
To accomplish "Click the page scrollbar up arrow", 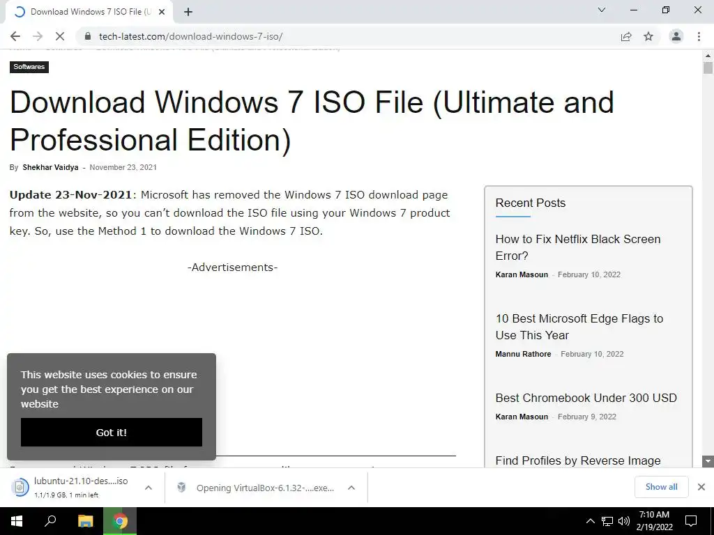I will pos(708,56).
